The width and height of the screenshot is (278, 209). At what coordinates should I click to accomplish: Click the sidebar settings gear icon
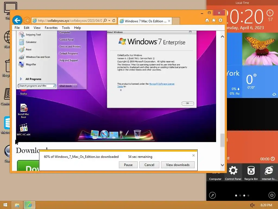(x=272, y=195)
